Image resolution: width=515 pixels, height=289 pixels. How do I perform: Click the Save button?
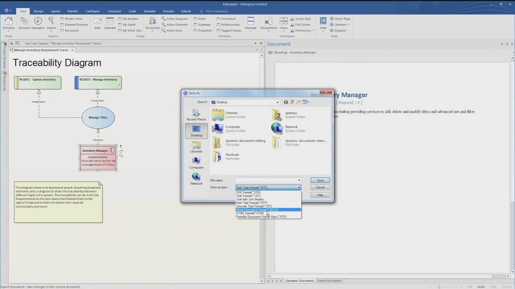320,180
